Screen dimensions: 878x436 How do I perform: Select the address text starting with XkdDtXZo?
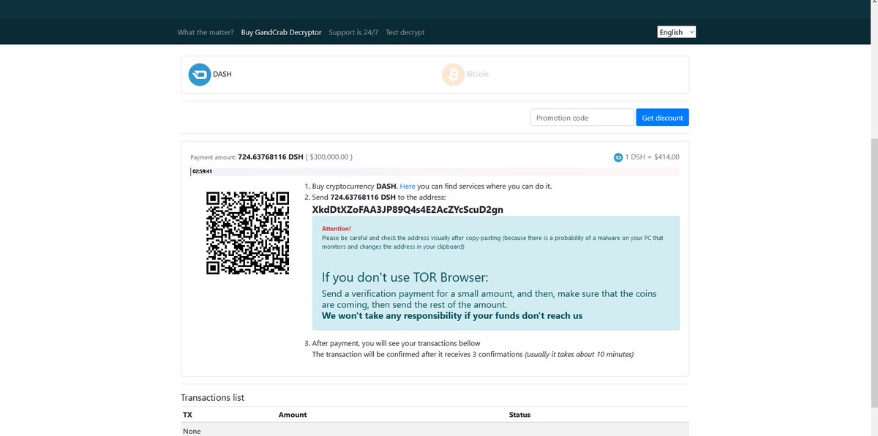pyautogui.click(x=408, y=210)
